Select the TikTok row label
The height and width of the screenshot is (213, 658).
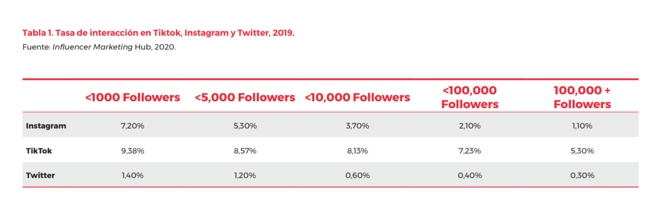click(39, 151)
